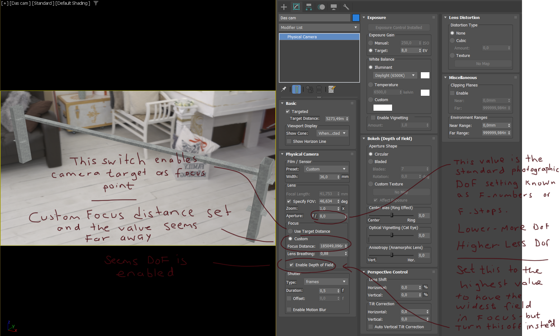
Task: Open the Display panel tab
Action: coord(334,7)
